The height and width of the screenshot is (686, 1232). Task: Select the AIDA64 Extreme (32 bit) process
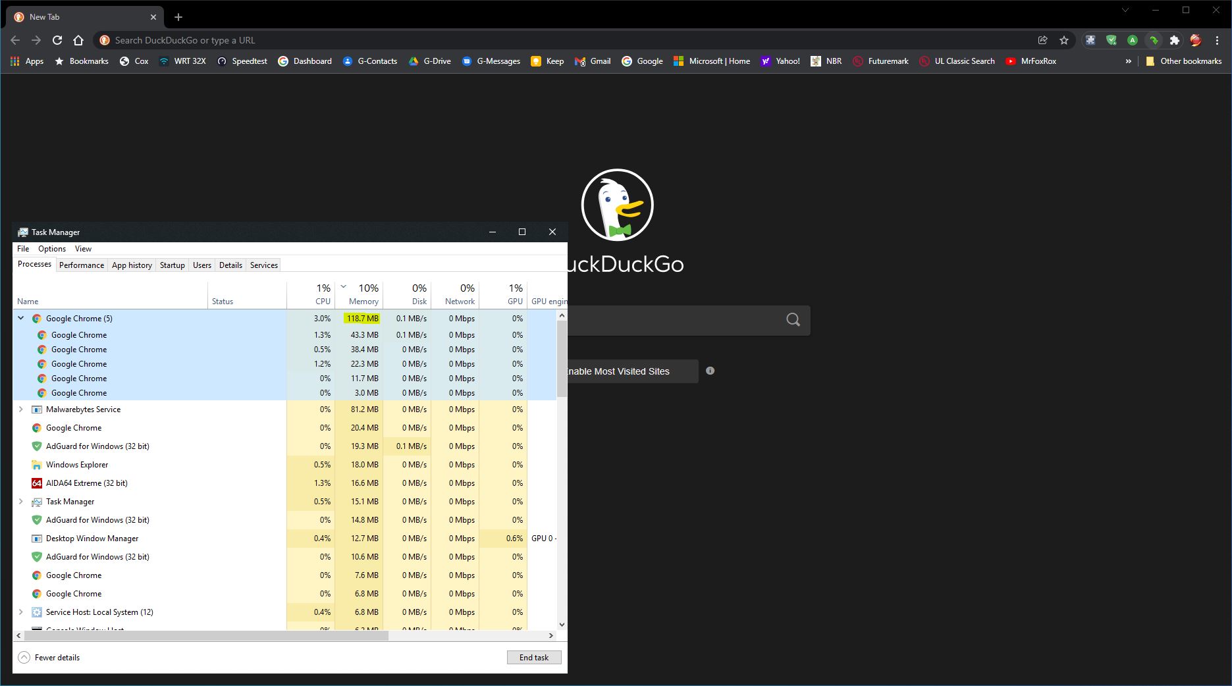284,483
